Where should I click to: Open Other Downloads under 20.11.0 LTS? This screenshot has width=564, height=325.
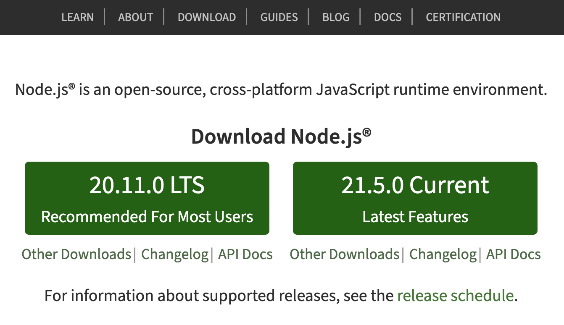click(76, 254)
